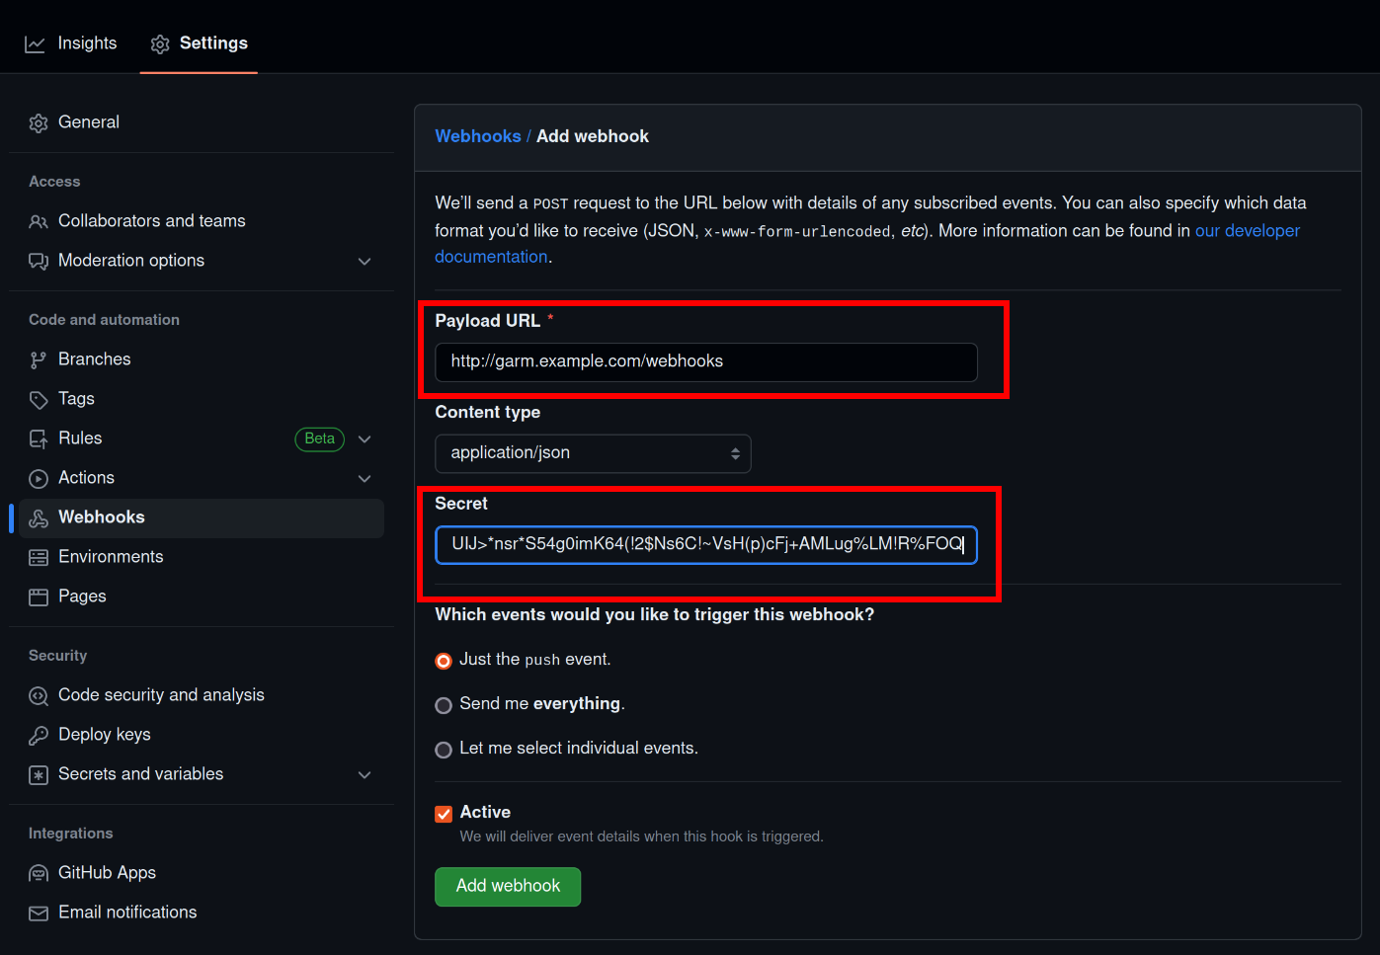Click the GitHub Apps robot icon
This screenshot has height=955, width=1380.
click(x=39, y=874)
